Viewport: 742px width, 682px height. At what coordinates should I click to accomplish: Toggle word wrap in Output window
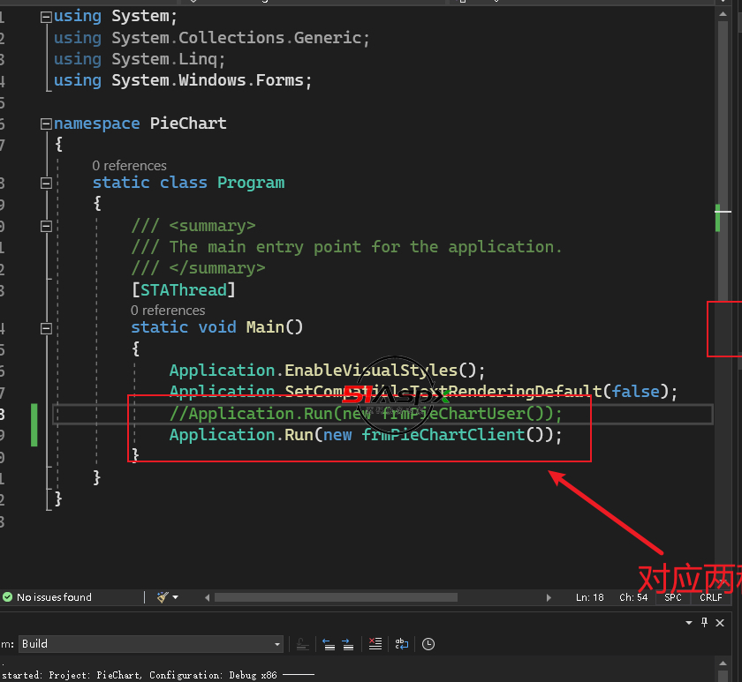(401, 644)
